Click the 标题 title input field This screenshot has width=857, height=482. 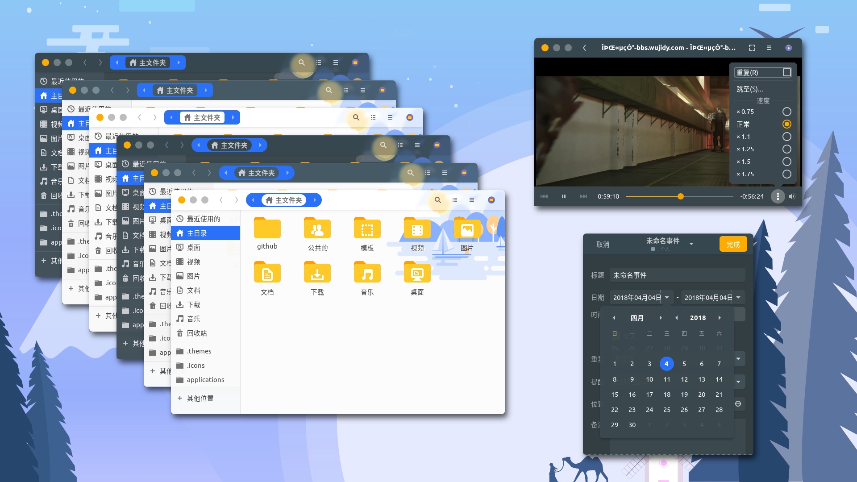pos(677,275)
